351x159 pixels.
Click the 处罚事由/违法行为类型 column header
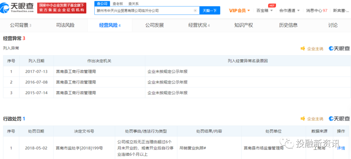click(146, 131)
